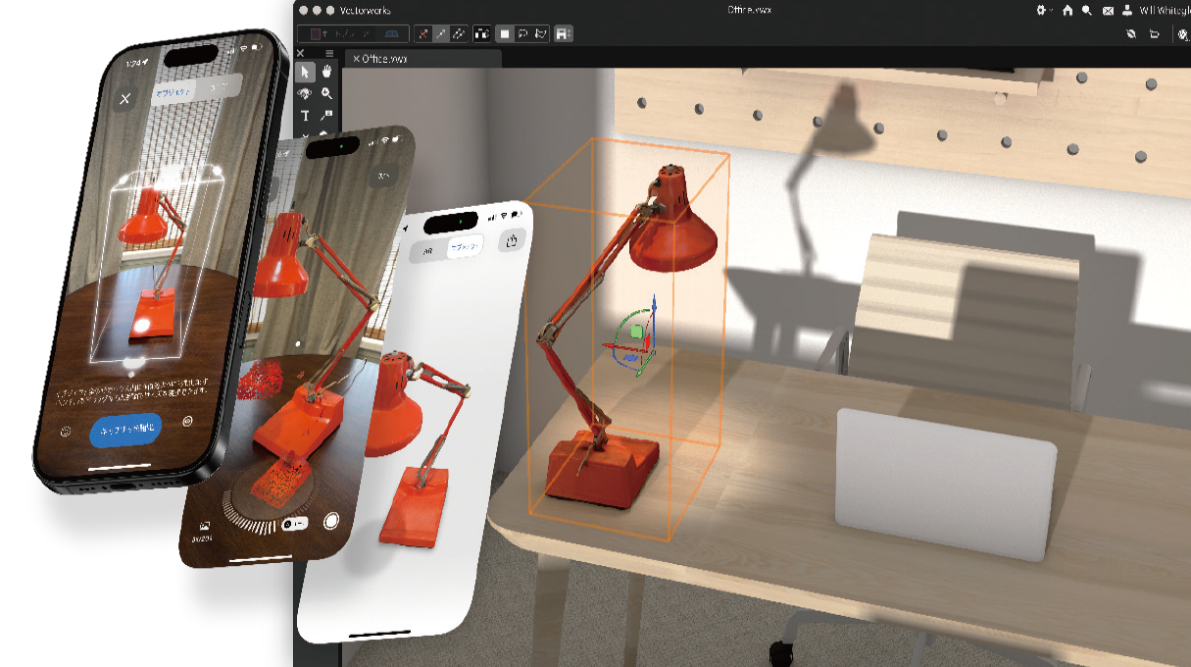Select the rectangular marquee selection mode
Image resolution: width=1191 pixels, height=667 pixels.
coord(505,33)
